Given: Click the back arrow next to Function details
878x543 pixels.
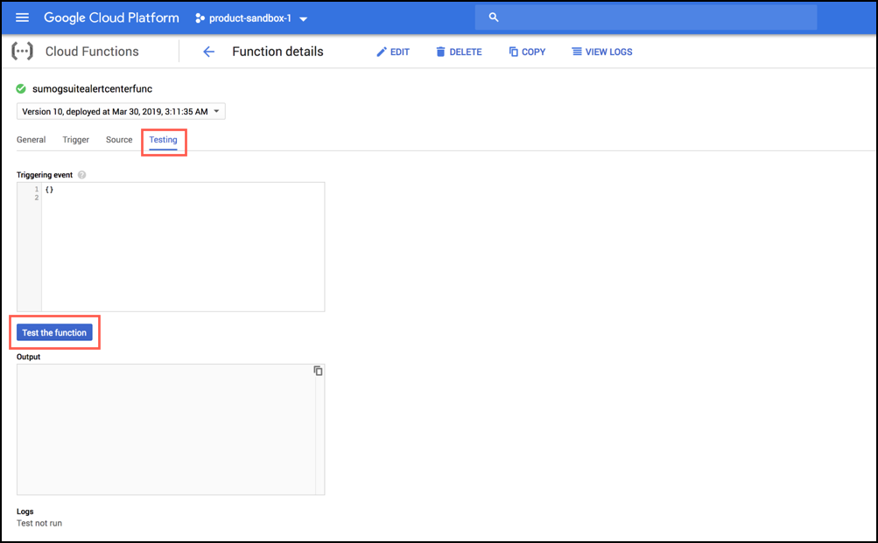Looking at the screenshot, I should click(x=208, y=52).
